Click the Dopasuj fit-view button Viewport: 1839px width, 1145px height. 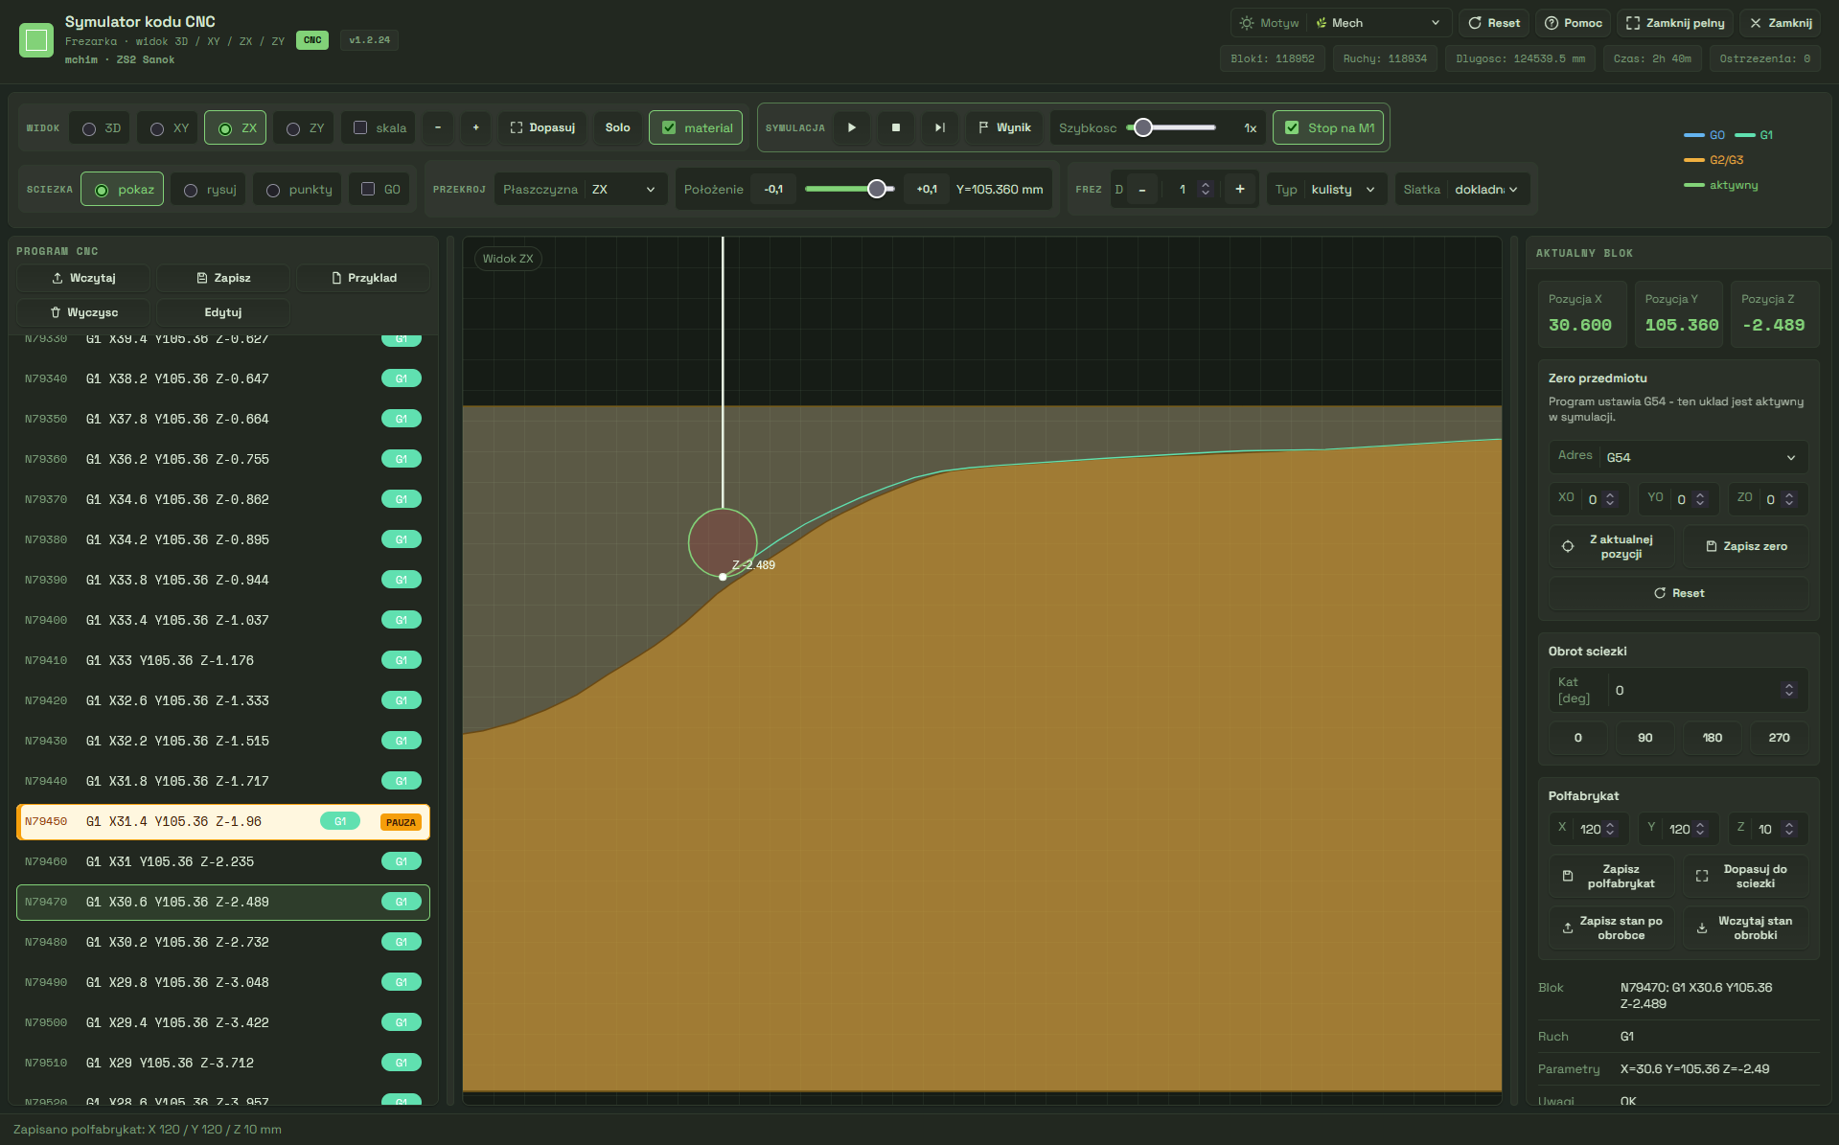(x=542, y=127)
